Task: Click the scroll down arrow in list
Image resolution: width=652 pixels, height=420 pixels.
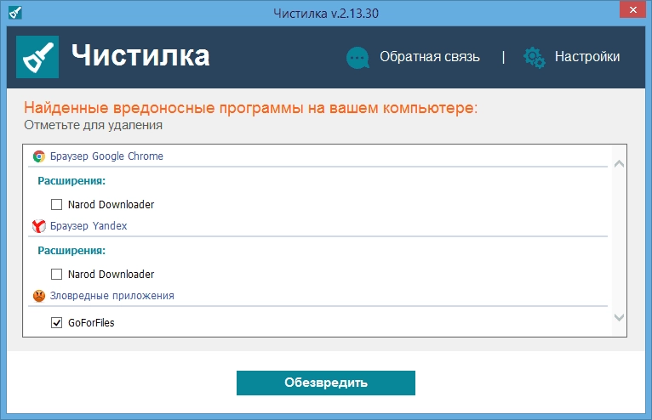Action: pyautogui.click(x=619, y=317)
